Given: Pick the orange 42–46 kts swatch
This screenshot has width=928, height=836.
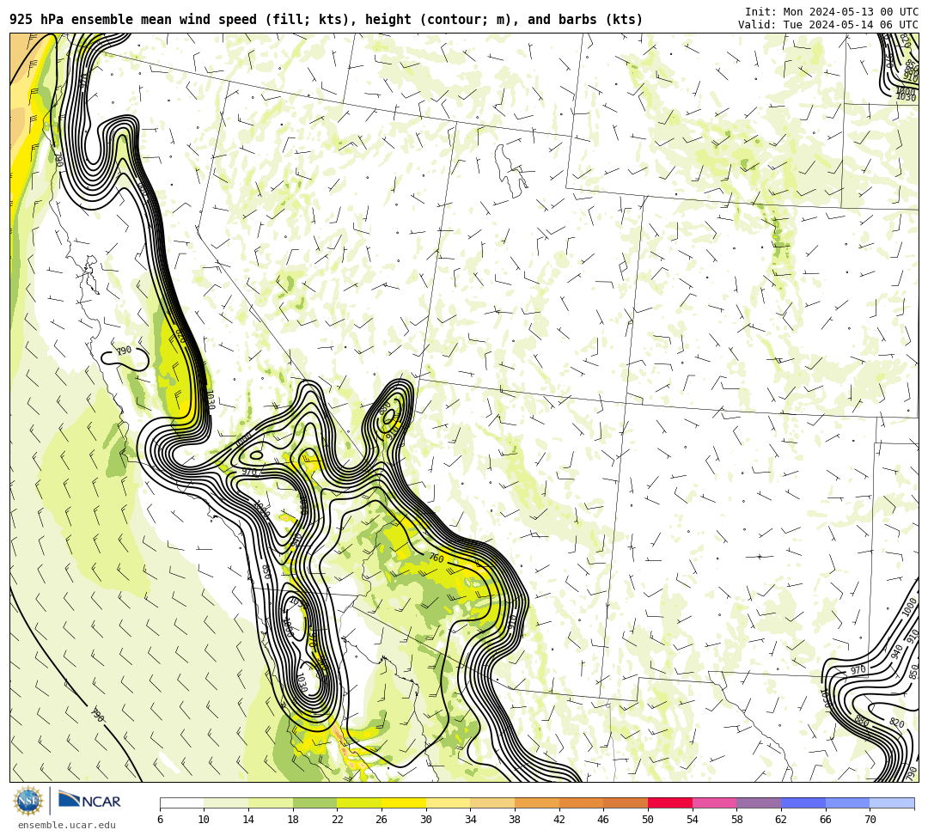Looking at the screenshot, I should 581,802.
